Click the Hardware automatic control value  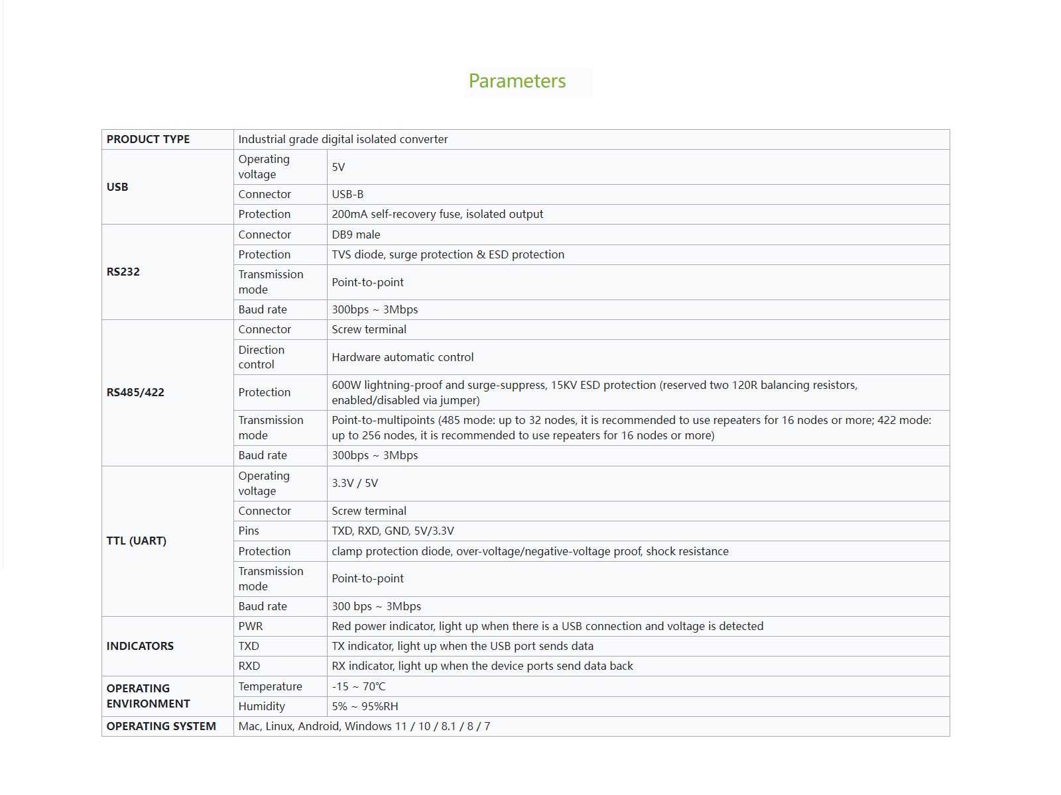[x=403, y=357]
